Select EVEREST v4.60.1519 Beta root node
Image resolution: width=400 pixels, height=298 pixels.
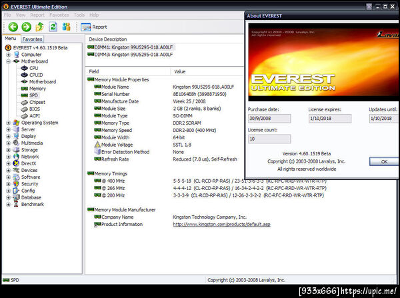click(40, 48)
